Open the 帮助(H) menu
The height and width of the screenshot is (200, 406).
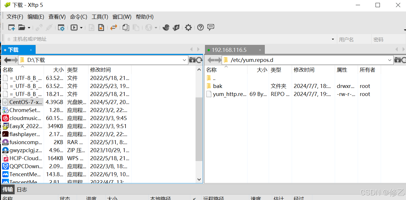pos(145,17)
